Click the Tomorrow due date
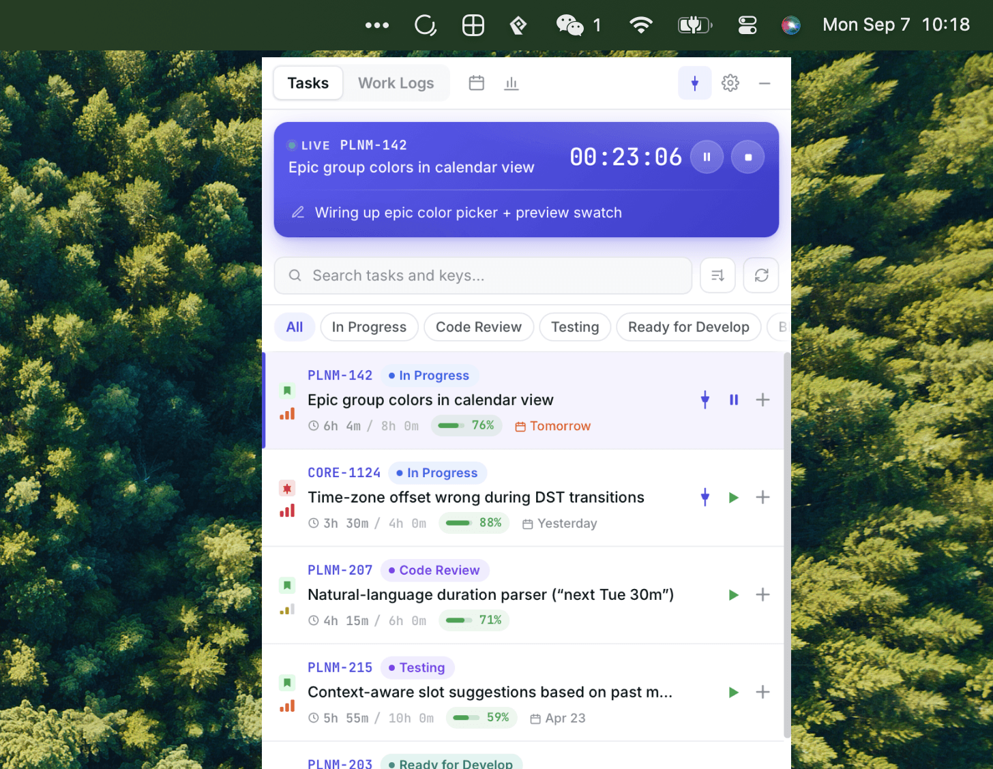993x769 pixels. pyautogui.click(x=553, y=426)
